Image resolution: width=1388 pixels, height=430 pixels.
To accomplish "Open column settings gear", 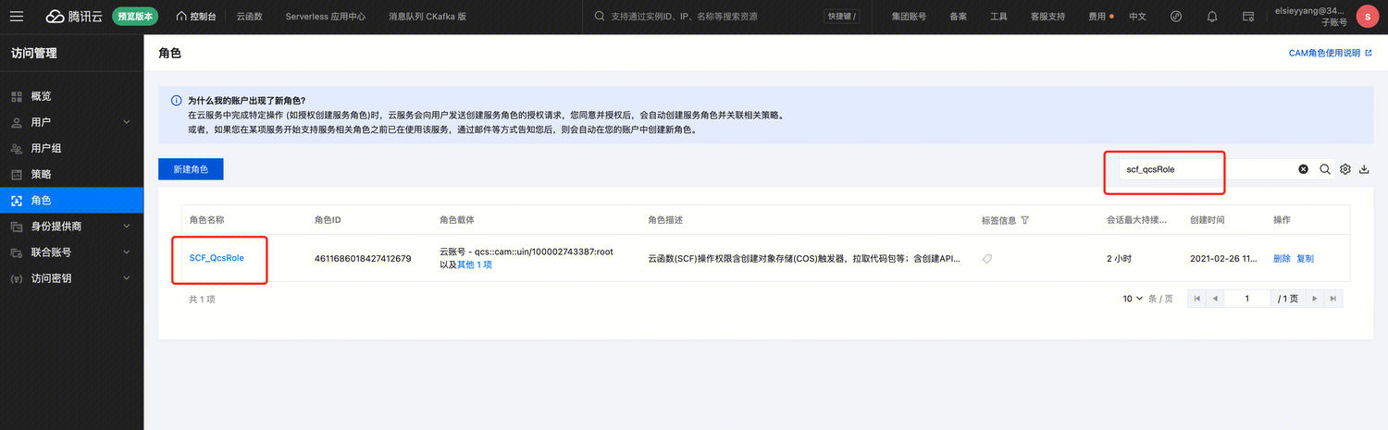I will [x=1345, y=169].
